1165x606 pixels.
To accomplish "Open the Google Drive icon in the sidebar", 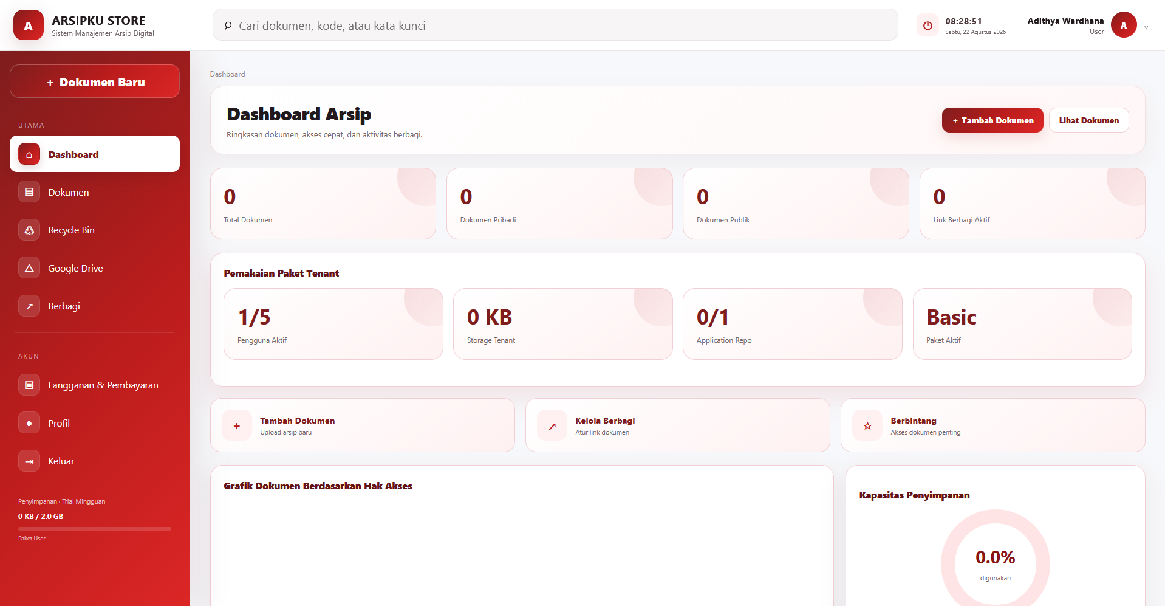I will [x=29, y=268].
